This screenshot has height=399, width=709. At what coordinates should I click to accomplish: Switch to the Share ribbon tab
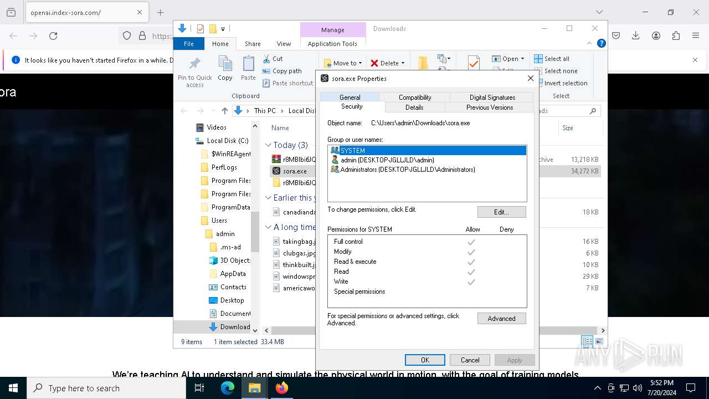pos(253,44)
